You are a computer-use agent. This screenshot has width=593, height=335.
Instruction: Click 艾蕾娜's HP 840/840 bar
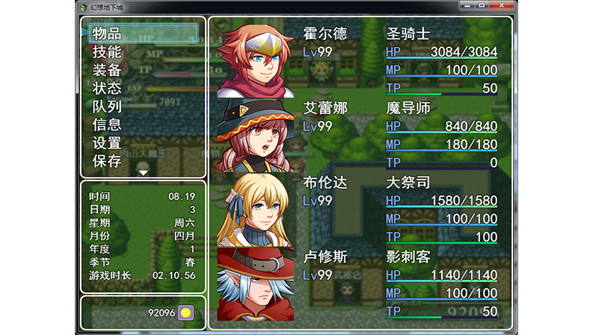tap(442, 132)
